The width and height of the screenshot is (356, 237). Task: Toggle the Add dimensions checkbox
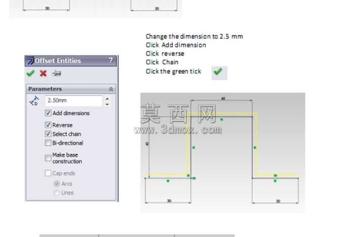pyautogui.click(x=48, y=113)
